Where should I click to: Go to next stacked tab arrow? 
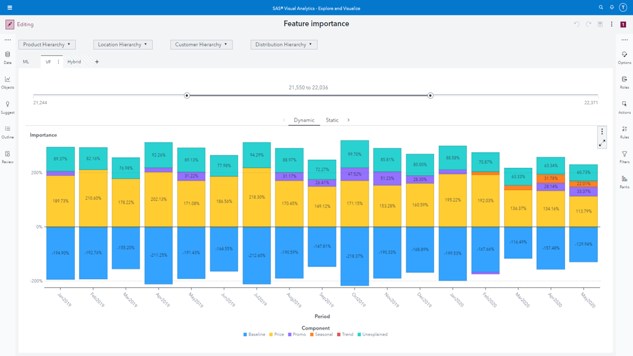point(348,120)
